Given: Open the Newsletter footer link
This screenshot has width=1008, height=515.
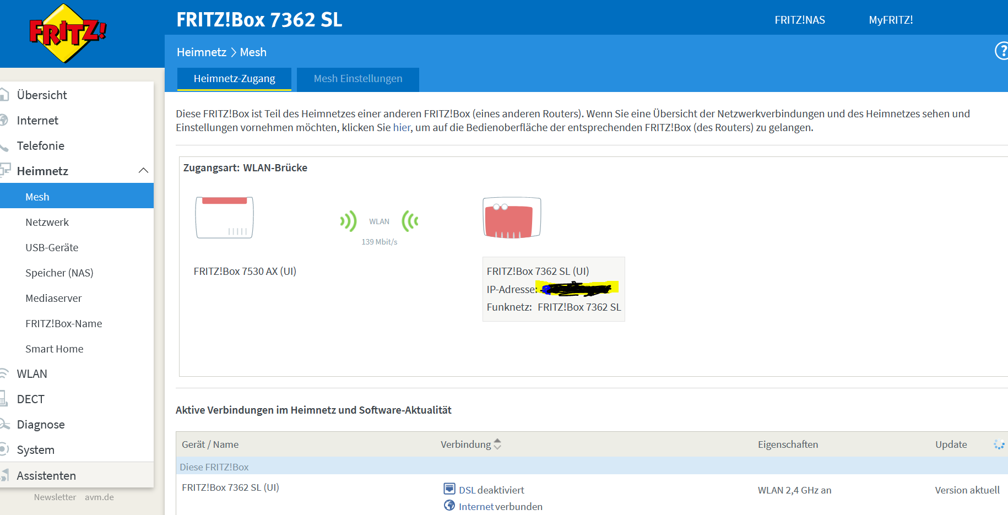Looking at the screenshot, I should coord(55,497).
